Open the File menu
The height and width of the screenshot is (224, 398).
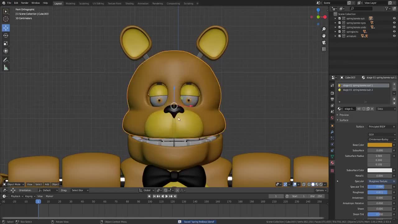point(9,3)
